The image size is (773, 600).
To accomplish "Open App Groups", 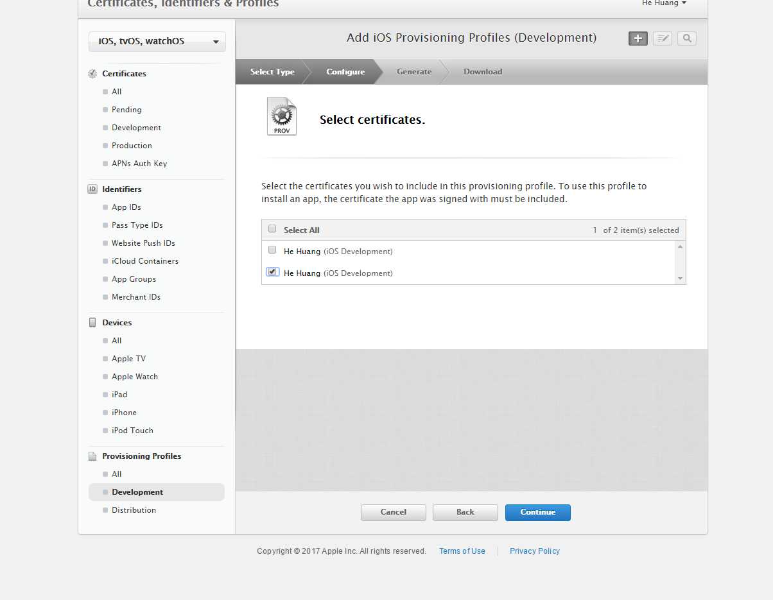I will (x=134, y=279).
